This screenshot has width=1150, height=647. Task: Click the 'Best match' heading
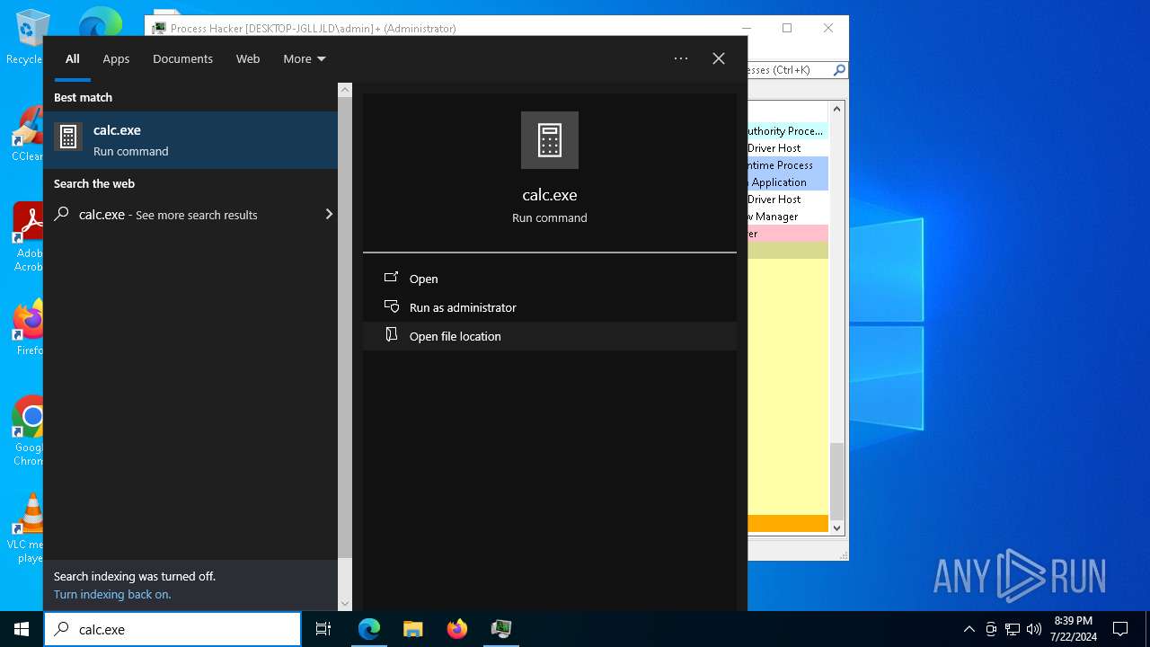pos(83,97)
